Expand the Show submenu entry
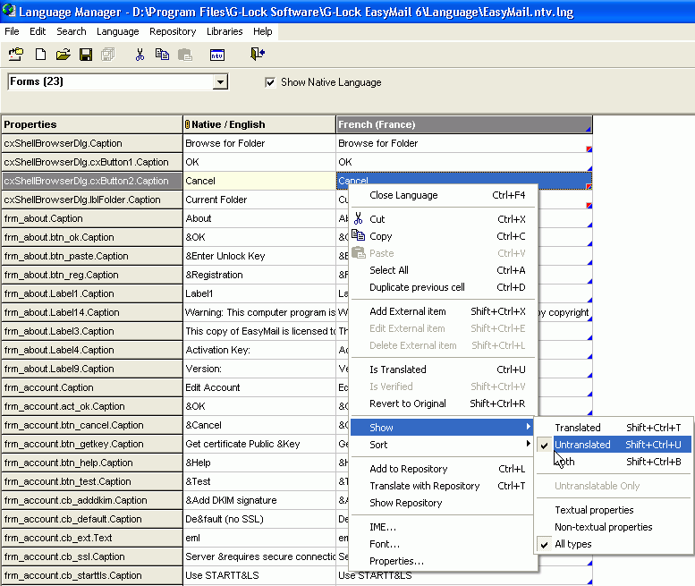 443,428
